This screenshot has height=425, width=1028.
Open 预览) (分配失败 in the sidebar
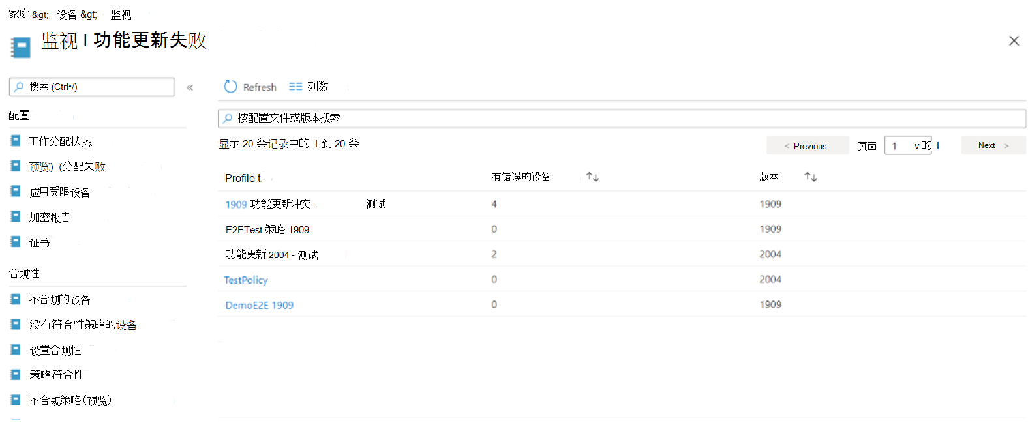click(67, 166)
